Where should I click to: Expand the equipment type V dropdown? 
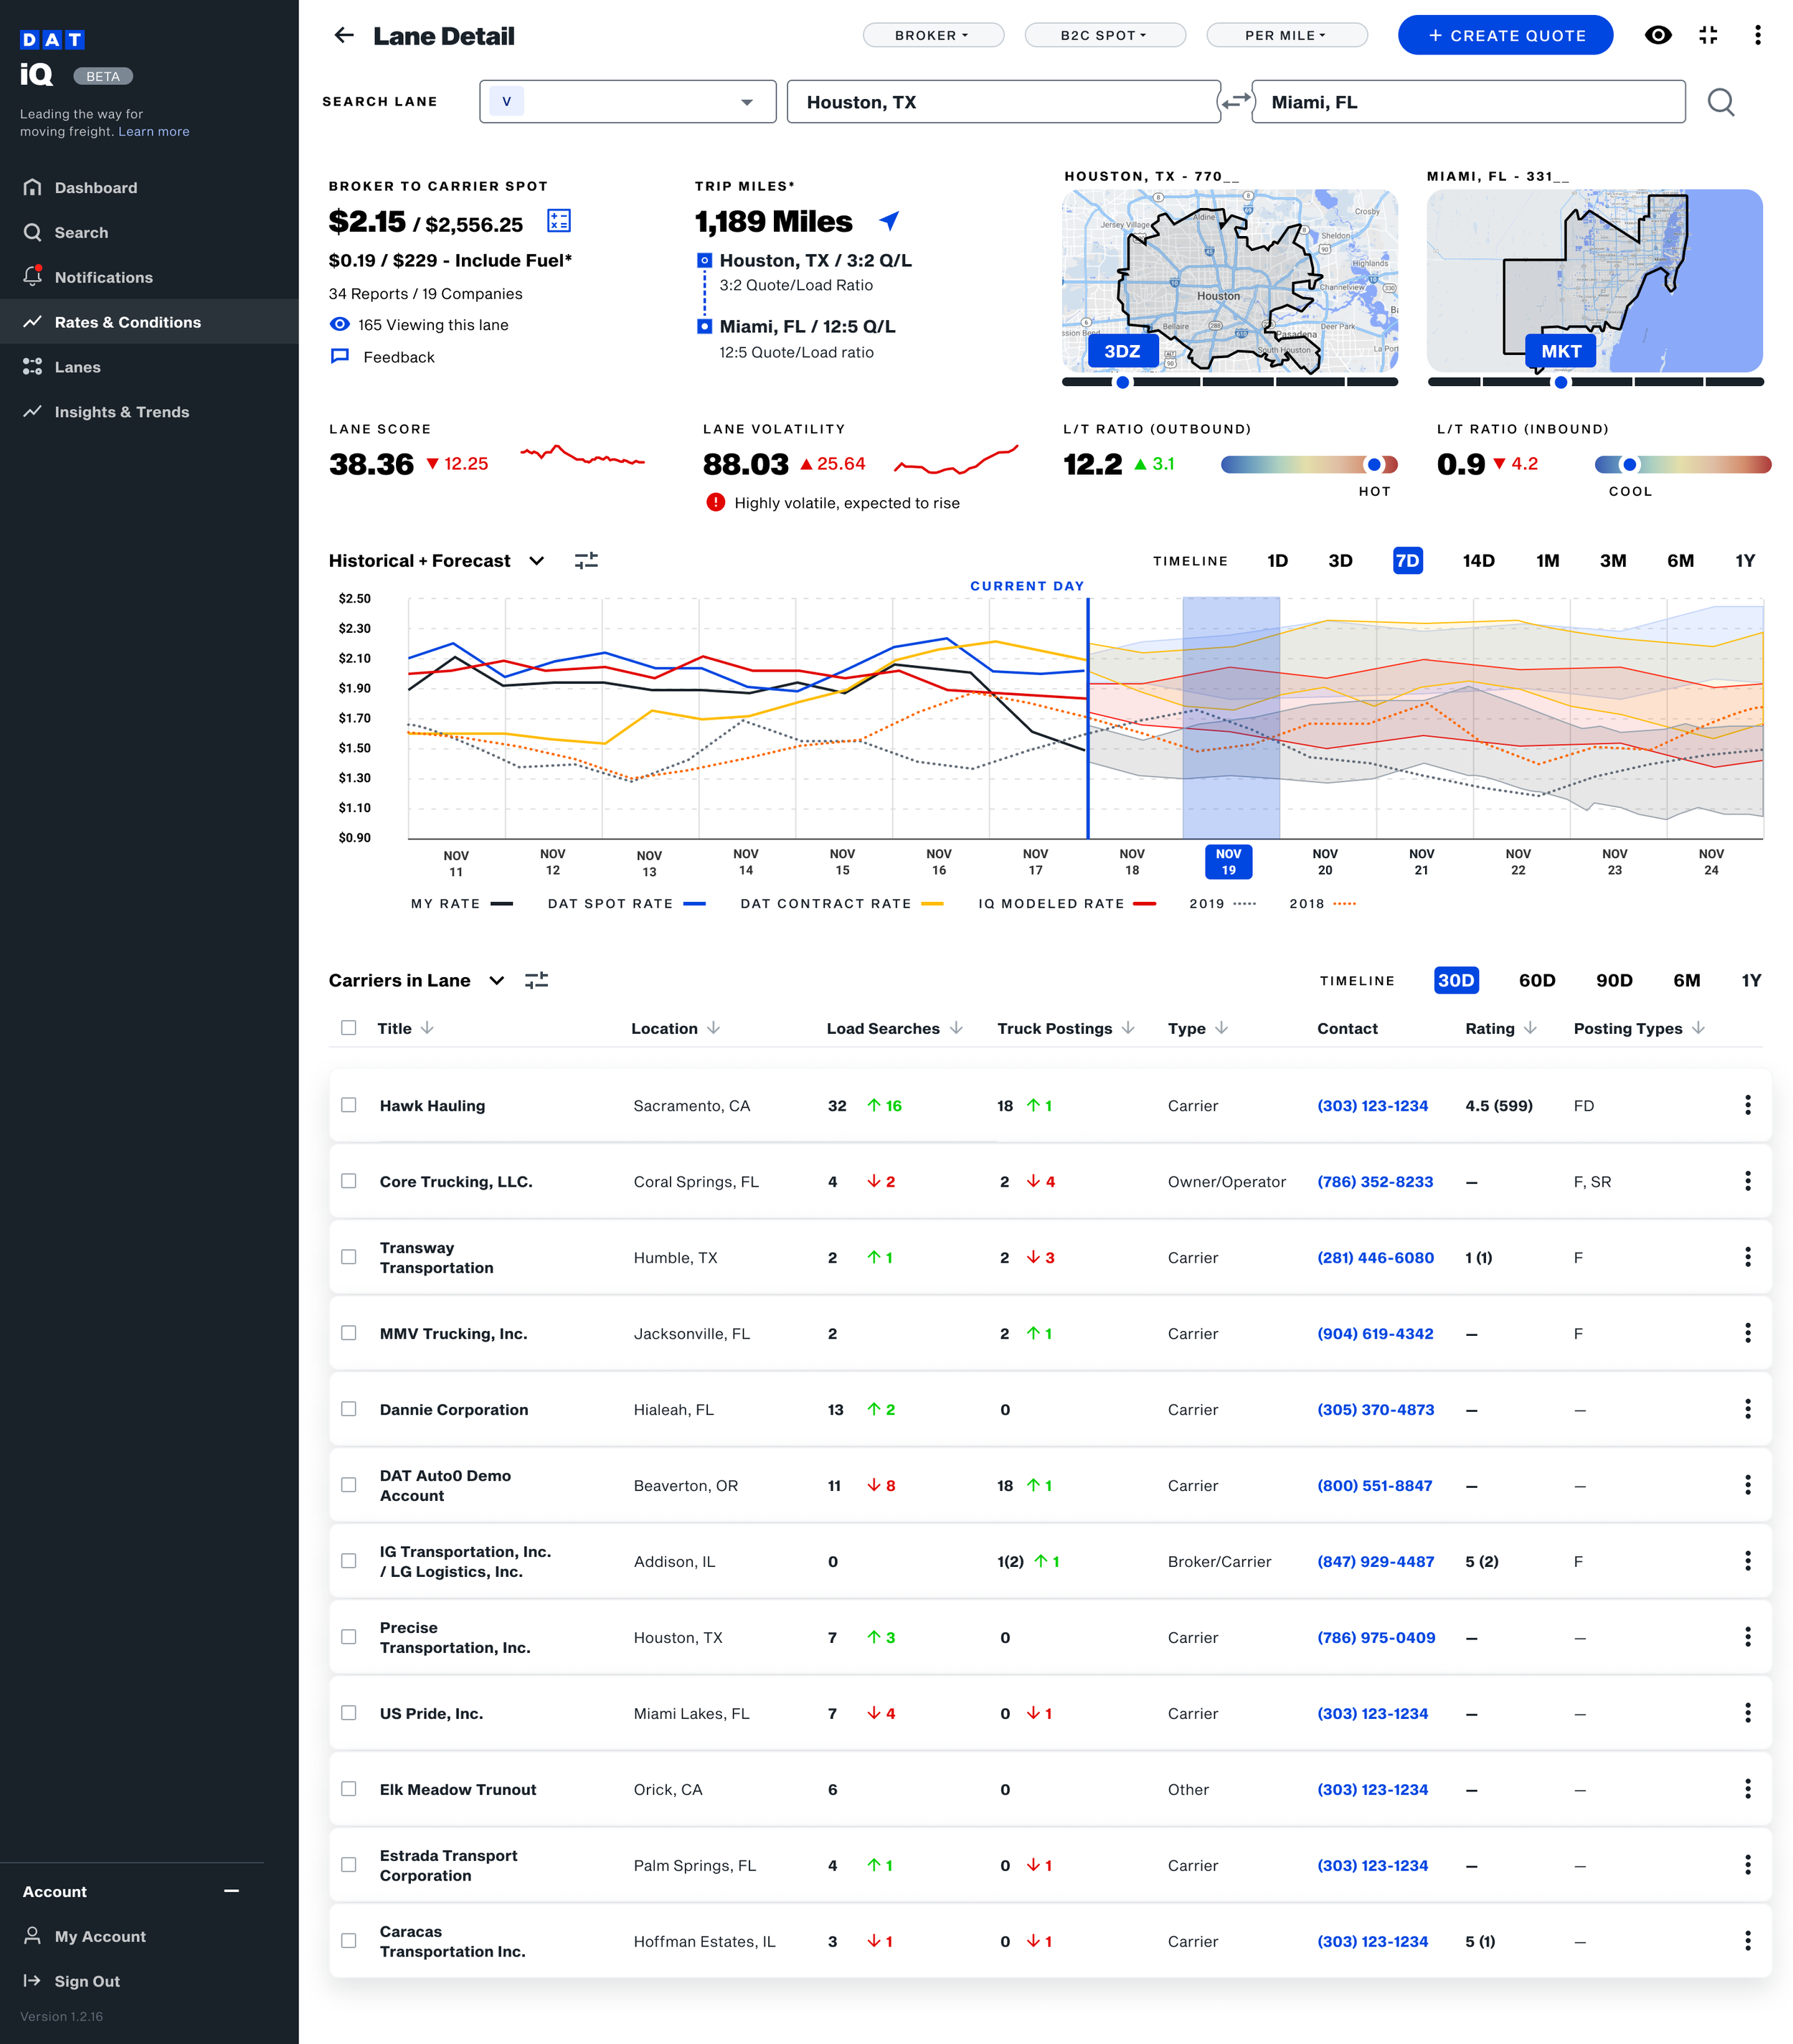click(x=746, y=102)
